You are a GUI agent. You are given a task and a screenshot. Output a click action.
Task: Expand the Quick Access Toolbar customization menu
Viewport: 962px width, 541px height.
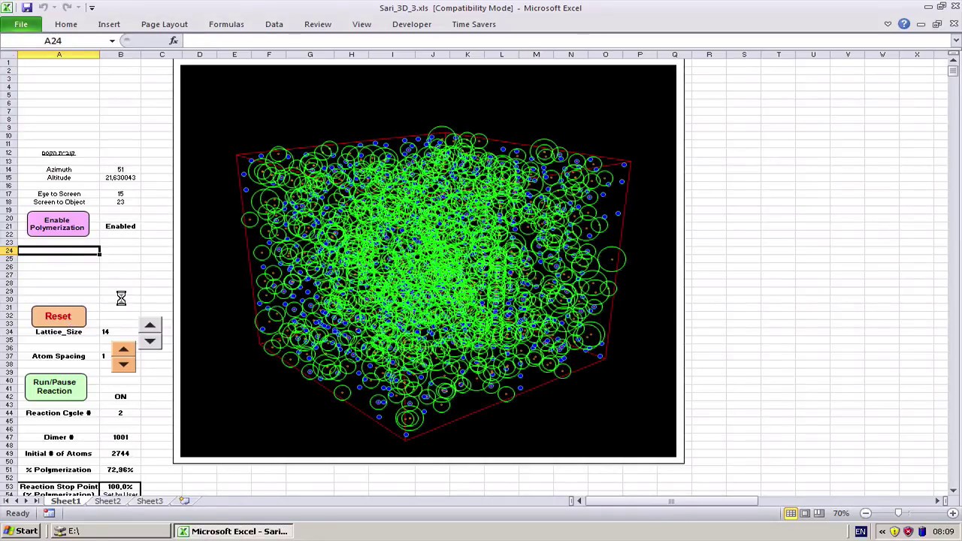92,8
